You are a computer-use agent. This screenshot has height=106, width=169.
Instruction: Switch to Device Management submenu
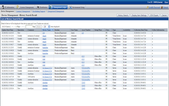[8, 11]
